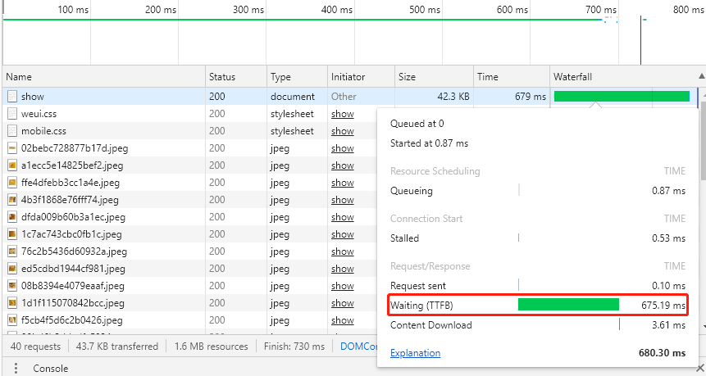Click the green waterfall bar of the show request
Screen dimensions: 706x376
pyautogui.click(x=622, y=97)
